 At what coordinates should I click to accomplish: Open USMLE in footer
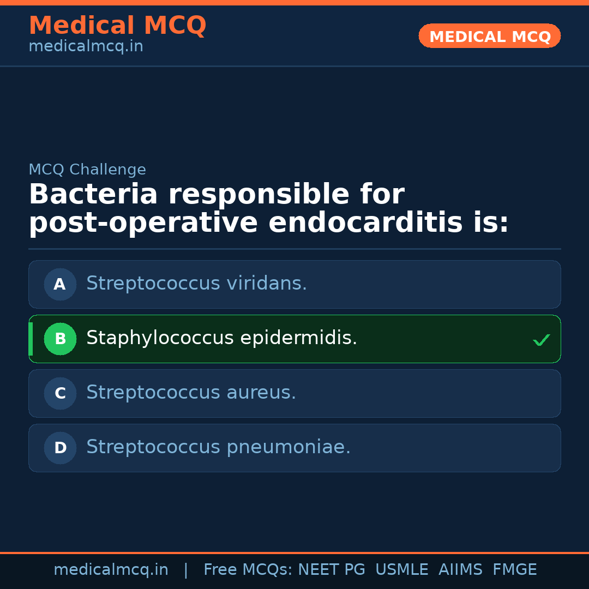pyautogui.click(x=401, y=570)
